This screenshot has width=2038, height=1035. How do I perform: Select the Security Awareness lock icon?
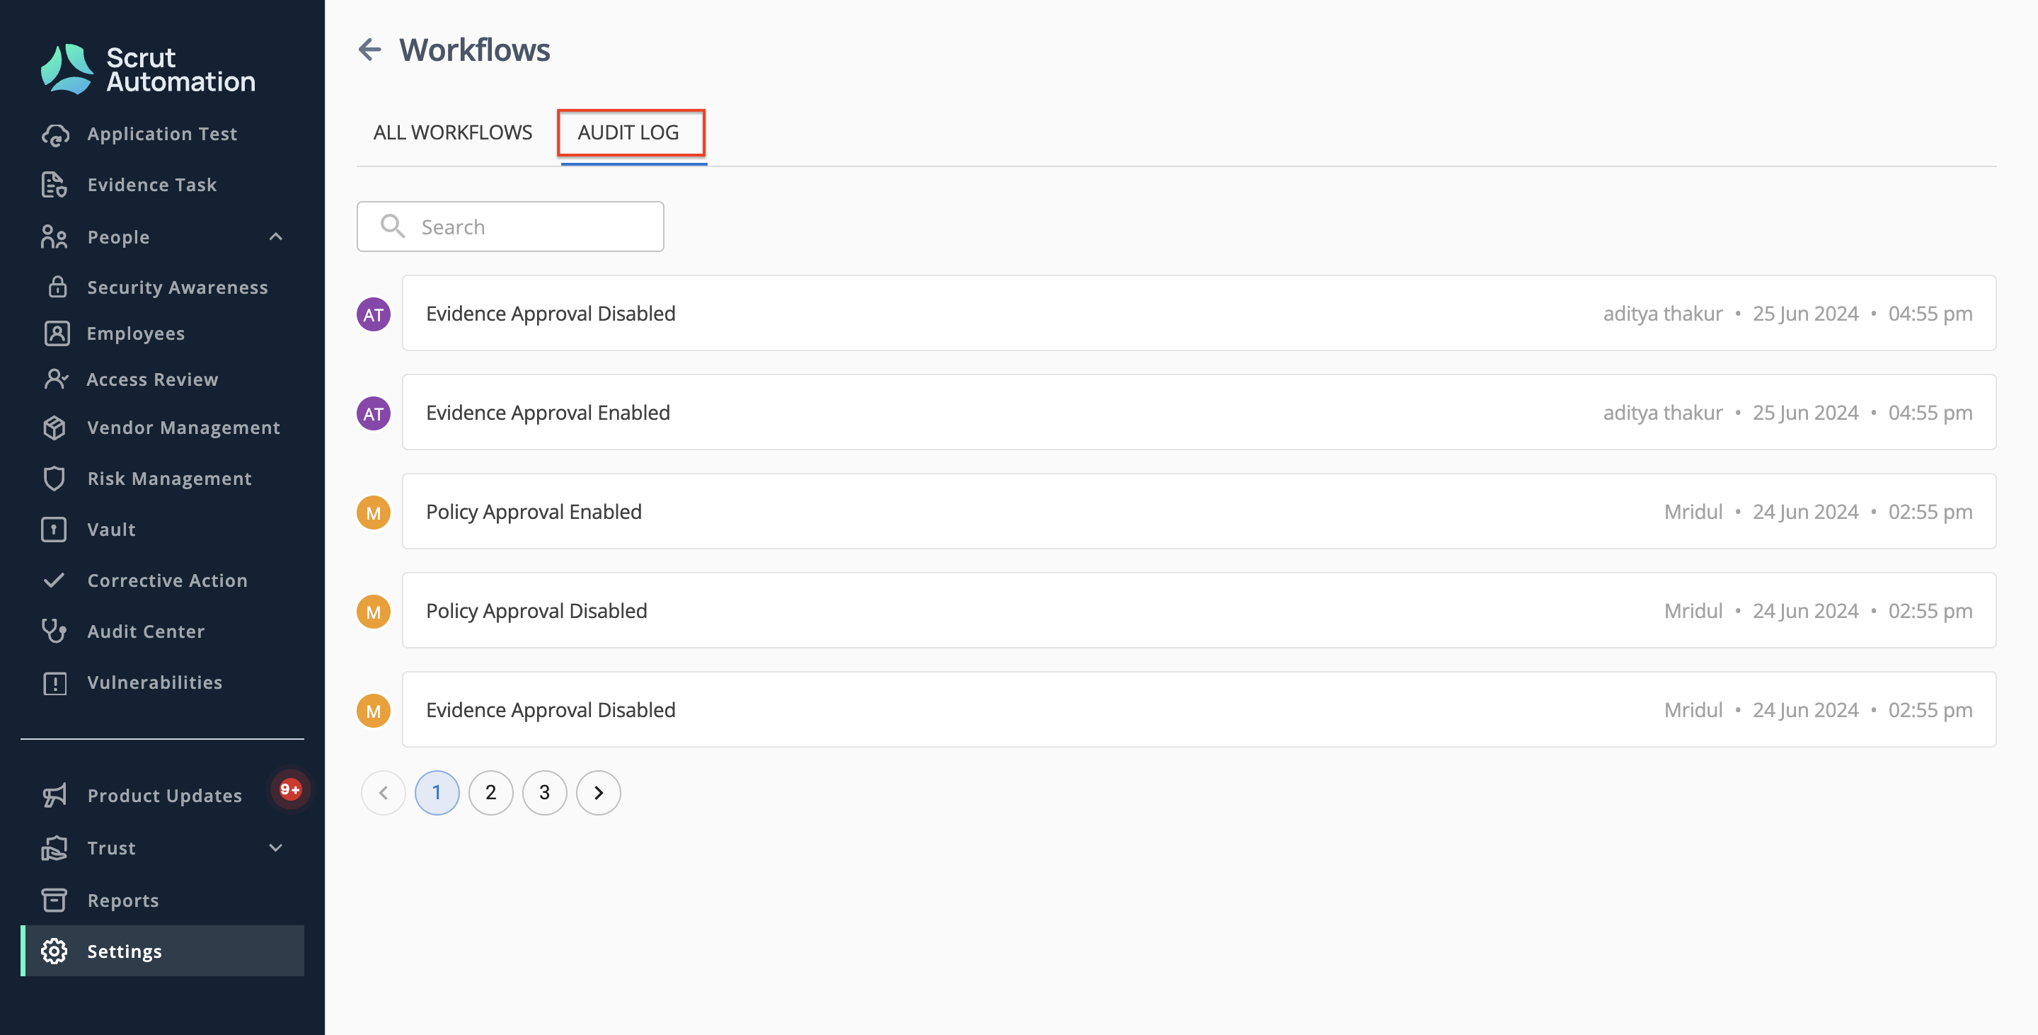pyautogui.click(x=57, y=287)
